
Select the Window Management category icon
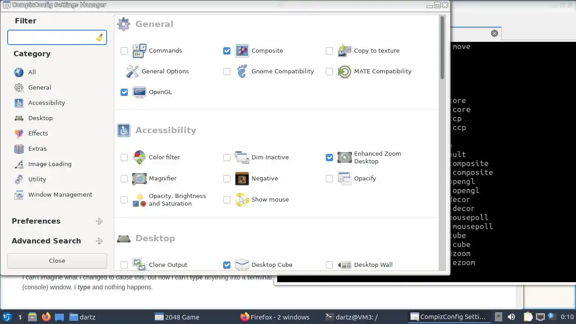(x=19, y=195)
